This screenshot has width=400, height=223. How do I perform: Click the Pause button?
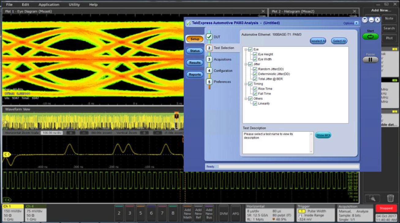tap(370, 60)
